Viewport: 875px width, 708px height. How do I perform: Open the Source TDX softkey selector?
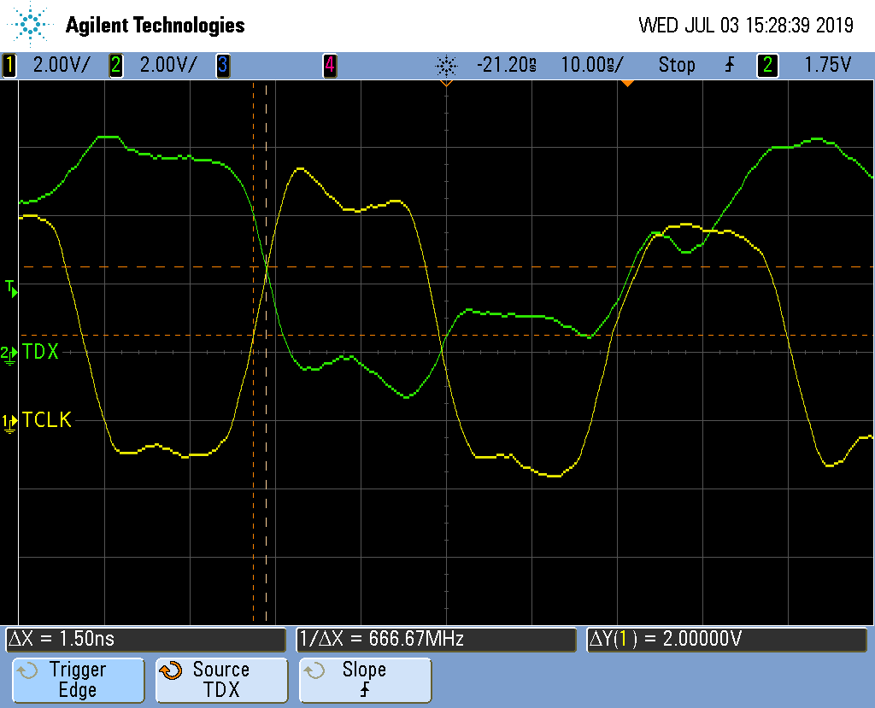[x=220, y=680]
